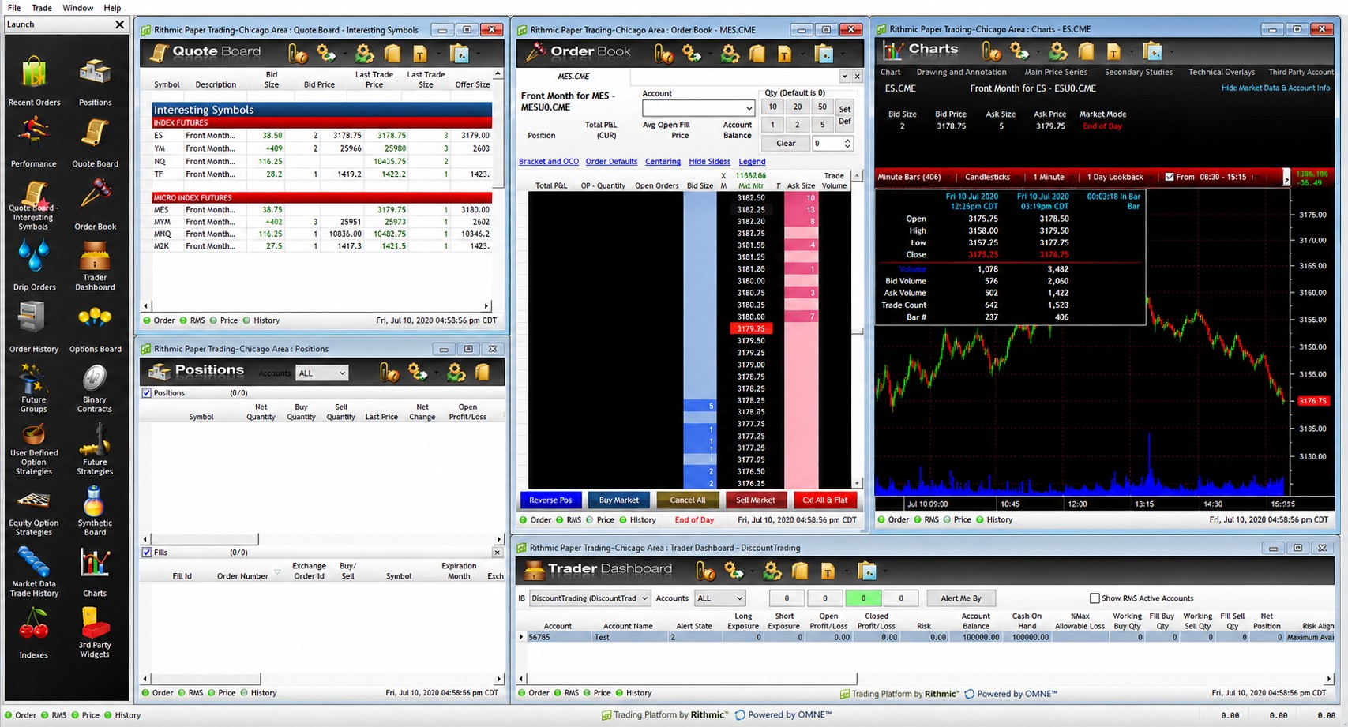Enable Show RMS Active Accounts
Viewport: 1348px width, 727px height.
pos(1095,598)
